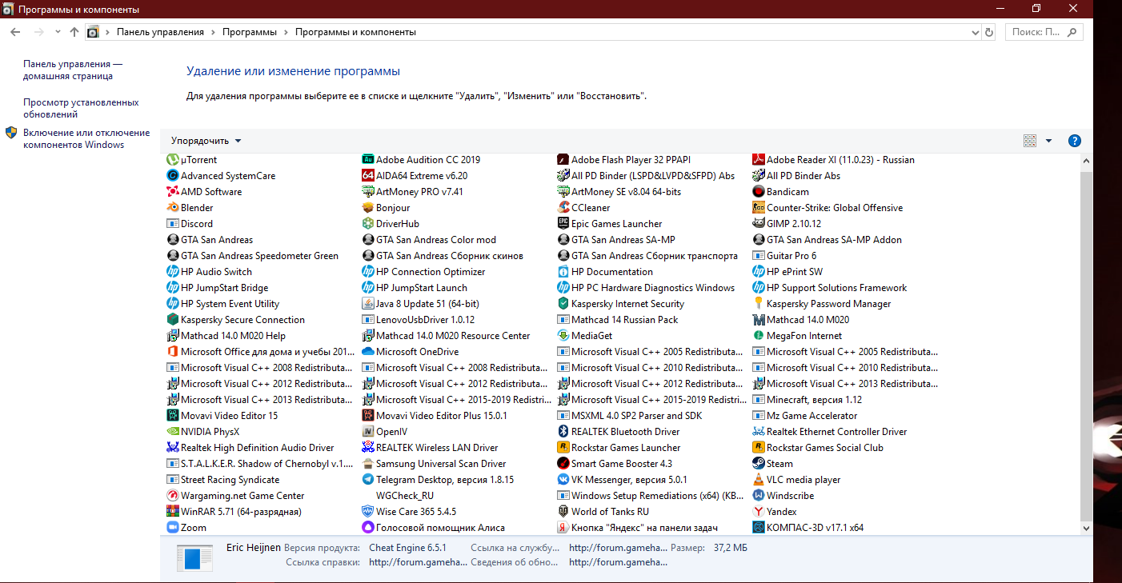Open the Упорядочить dropdown menu
The image size is (1122, 583).
(x=206, y=141)
